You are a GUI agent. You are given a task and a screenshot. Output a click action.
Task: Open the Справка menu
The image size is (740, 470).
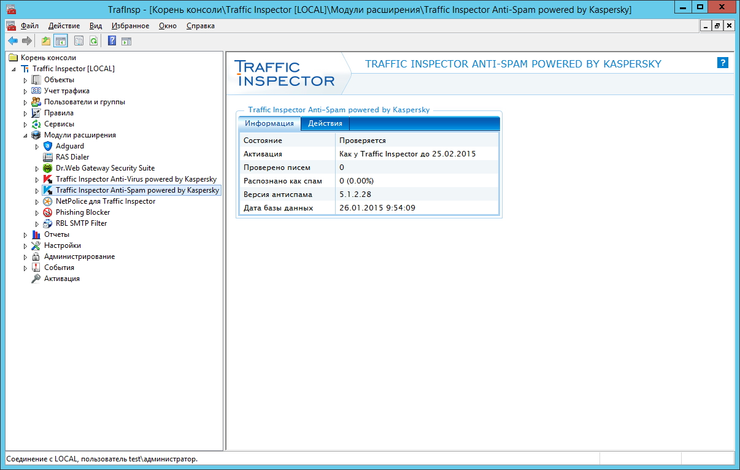[200, 26]
